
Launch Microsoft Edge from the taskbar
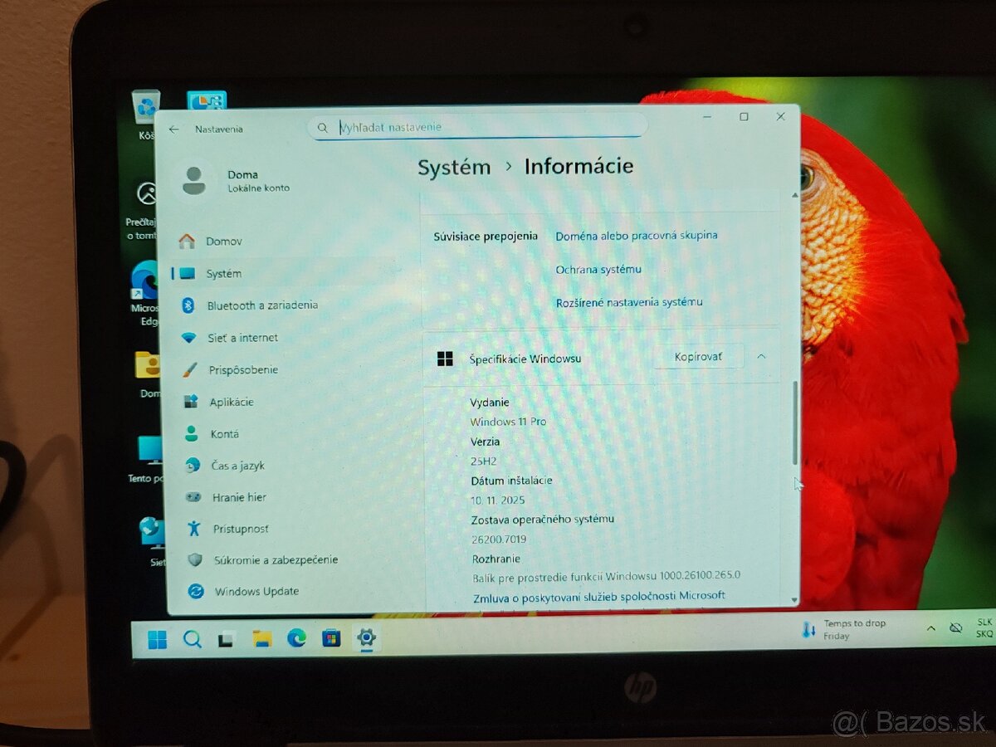point(295,639)
